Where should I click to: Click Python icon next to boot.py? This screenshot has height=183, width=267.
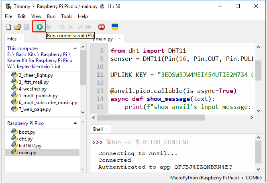tap(14, 132)
